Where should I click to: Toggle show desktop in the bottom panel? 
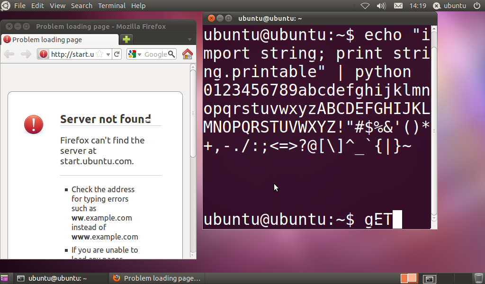pos(4,278)
